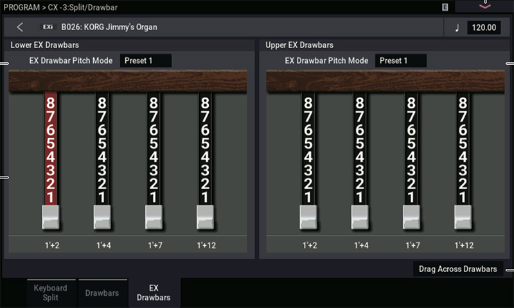Switch to the Drawbars tab
Viewport: 514px width, 308px height.
click(103, 293)
